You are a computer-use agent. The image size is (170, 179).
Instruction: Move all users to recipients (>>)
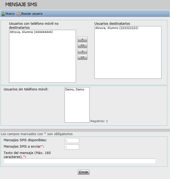click(x=82, y=45)
